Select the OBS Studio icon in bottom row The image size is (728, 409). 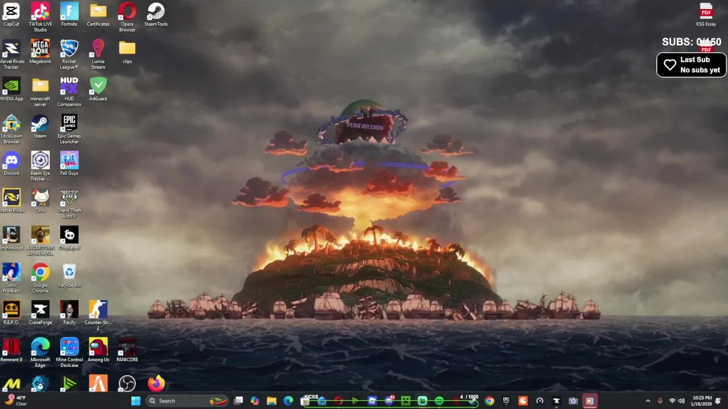pyautogui.click(x=127, y=384)
